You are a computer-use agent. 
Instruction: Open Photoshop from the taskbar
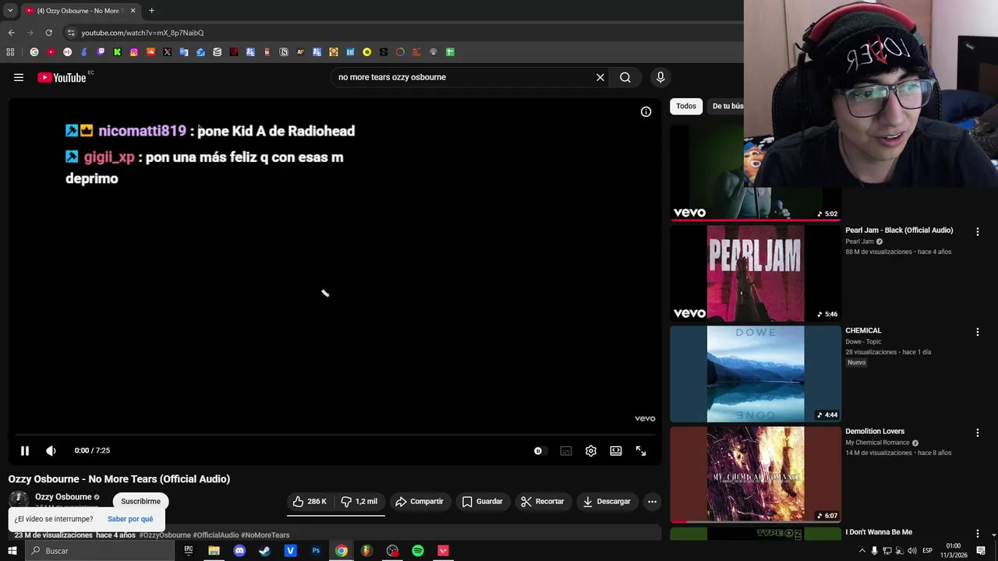[316, 551]
